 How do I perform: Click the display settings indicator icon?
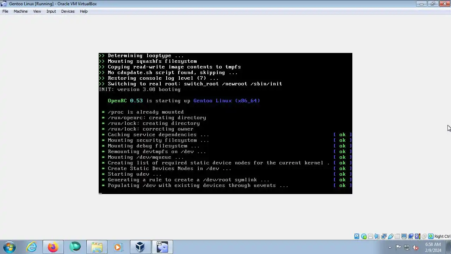coord(404,236)
